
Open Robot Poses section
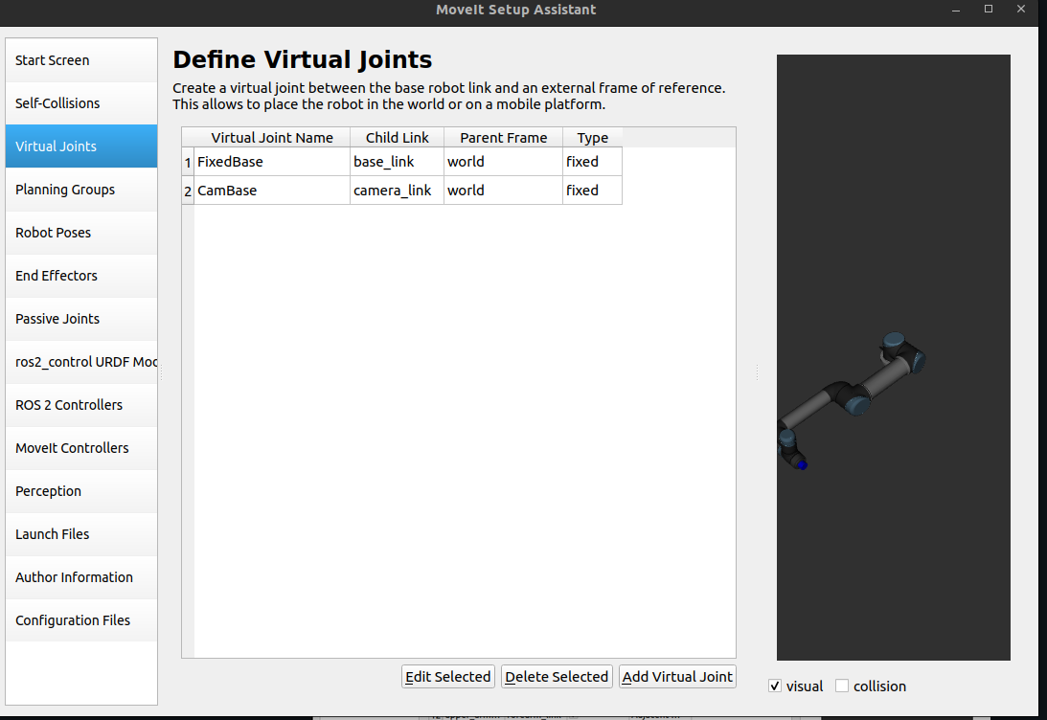coord(81,233)
